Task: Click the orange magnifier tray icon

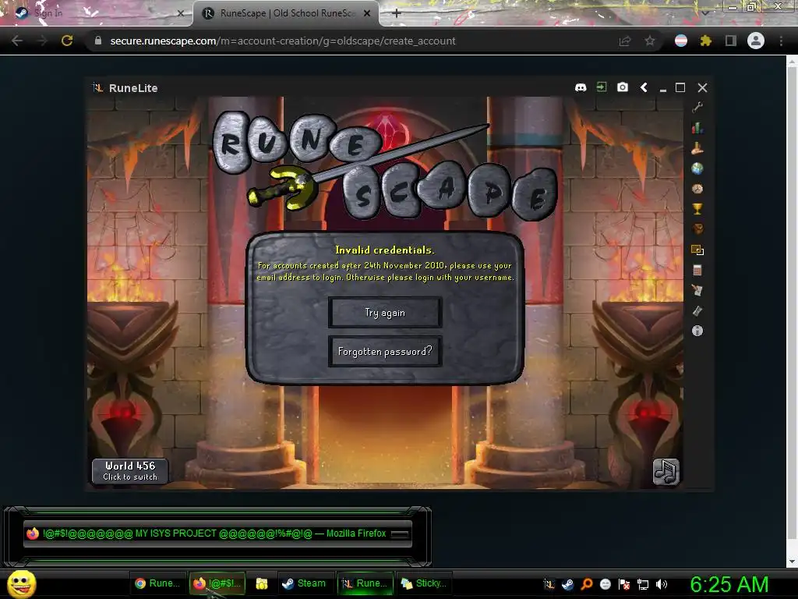Action: pos(587,584)
